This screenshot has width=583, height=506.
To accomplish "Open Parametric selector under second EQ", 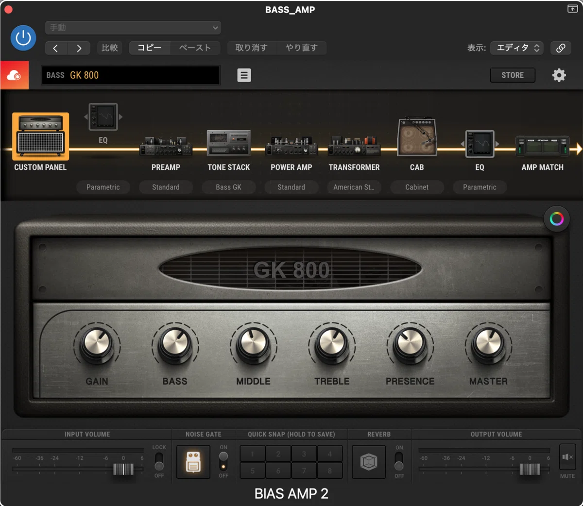I will [x=480, y=187].
